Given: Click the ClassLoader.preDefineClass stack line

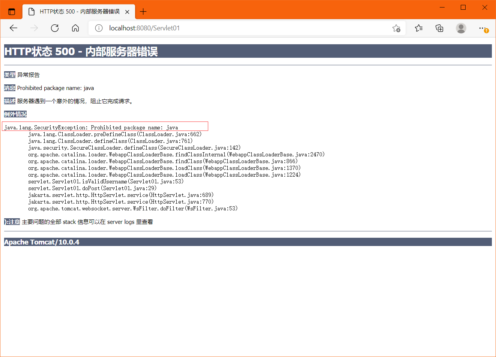Looking at the screenshot, I should (x=115, y=134).
